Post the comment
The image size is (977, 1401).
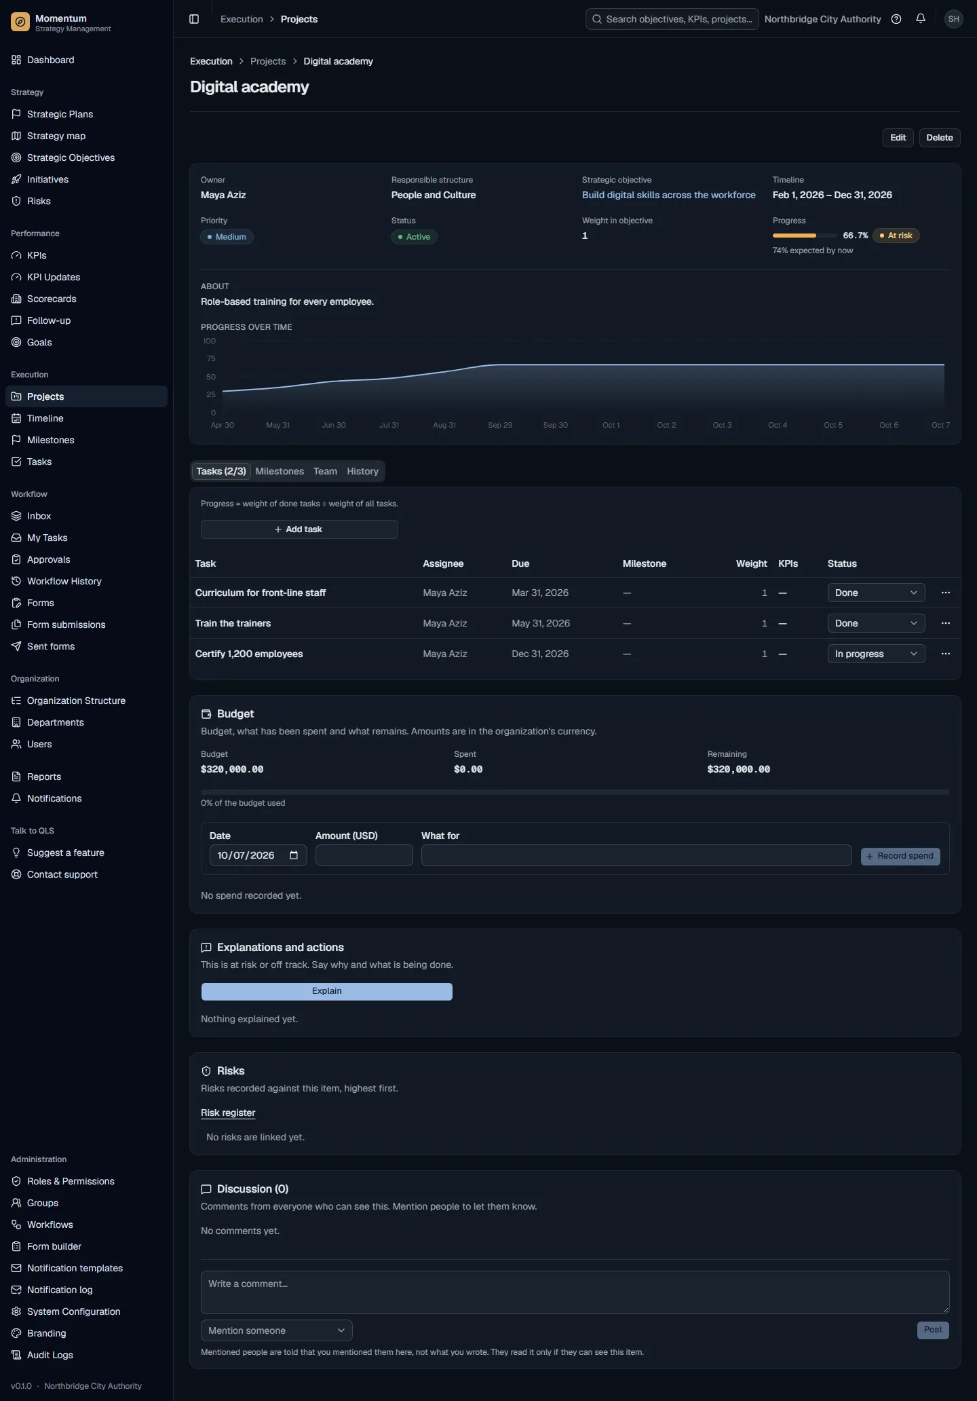pyautogui.click(x=933, y=1330)
